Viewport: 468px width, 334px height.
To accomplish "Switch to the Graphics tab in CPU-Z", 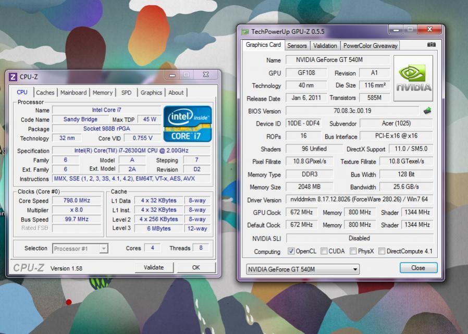I will [x=151, y=93].
